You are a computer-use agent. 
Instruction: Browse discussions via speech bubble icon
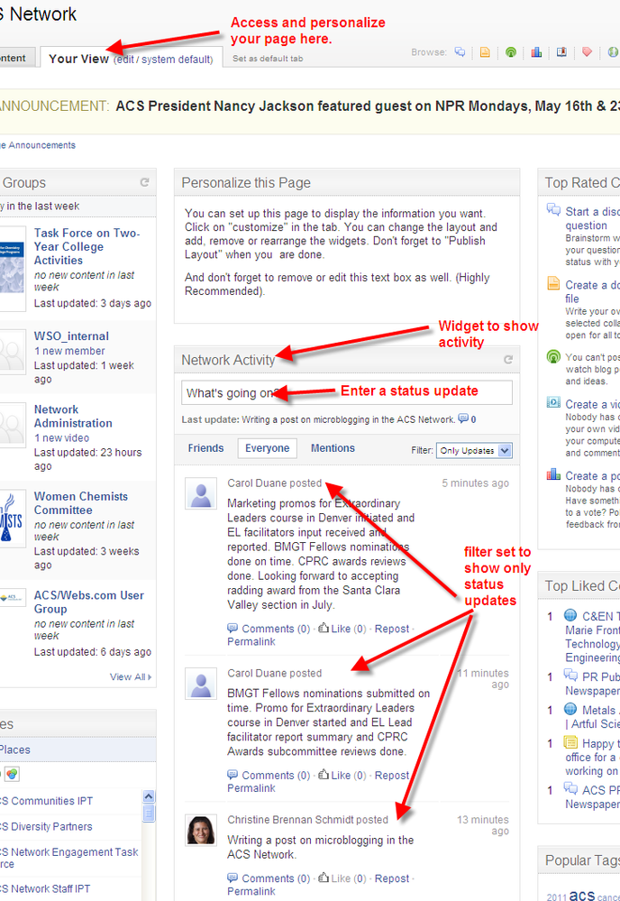point(460,52)
